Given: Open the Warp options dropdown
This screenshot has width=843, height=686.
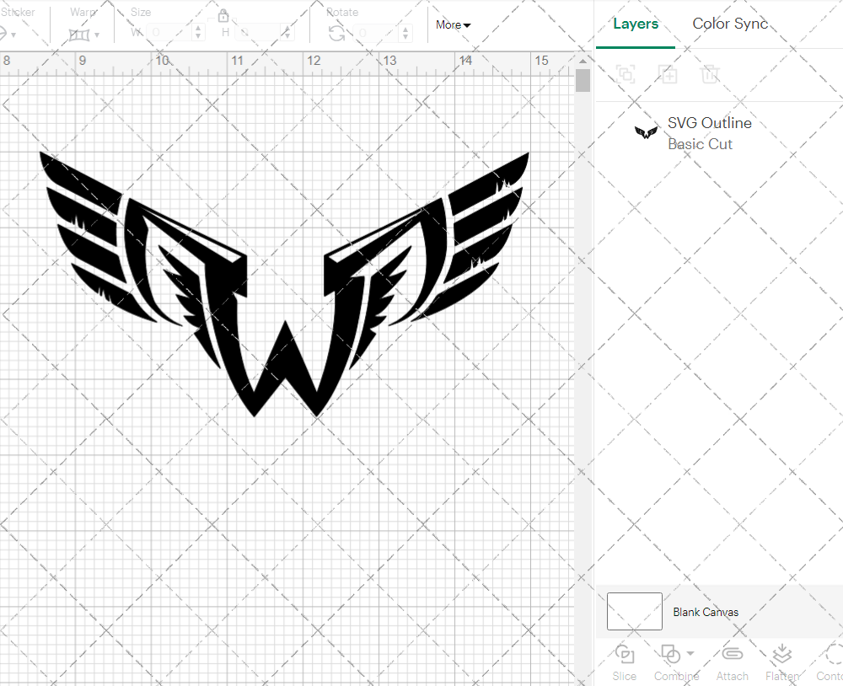Looking at the screenshot, I should (x=96, y=34).
